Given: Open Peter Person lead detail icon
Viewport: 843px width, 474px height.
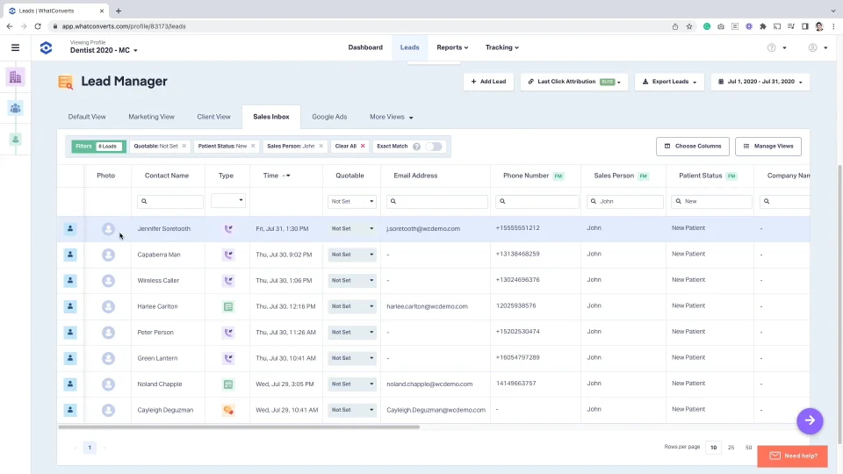Looking at the screenshot, I should tap(70, 332).
